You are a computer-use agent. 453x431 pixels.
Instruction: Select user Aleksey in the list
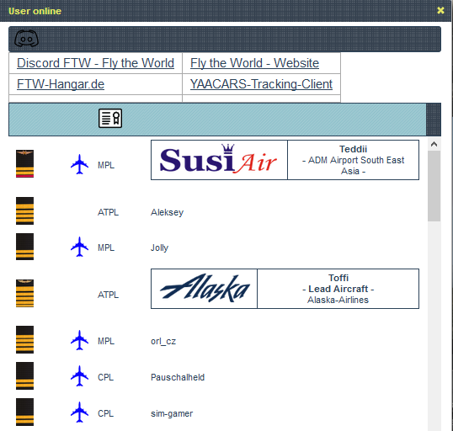[167, 212]
